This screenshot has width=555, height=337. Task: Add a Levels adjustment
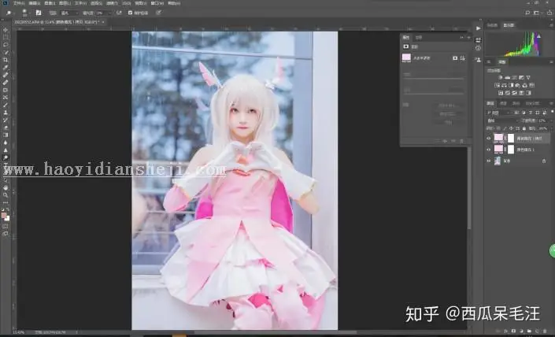coord(507,78)
